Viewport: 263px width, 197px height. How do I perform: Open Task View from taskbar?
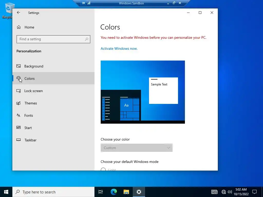[x=101, y=192]
